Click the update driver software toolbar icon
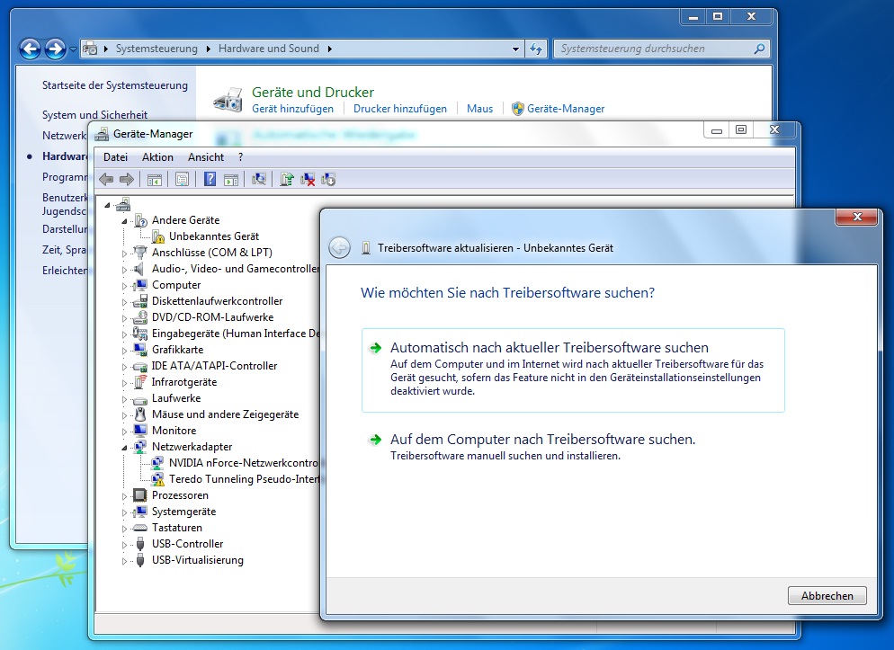This screenshot has width=894, height=650. (287, 180)
